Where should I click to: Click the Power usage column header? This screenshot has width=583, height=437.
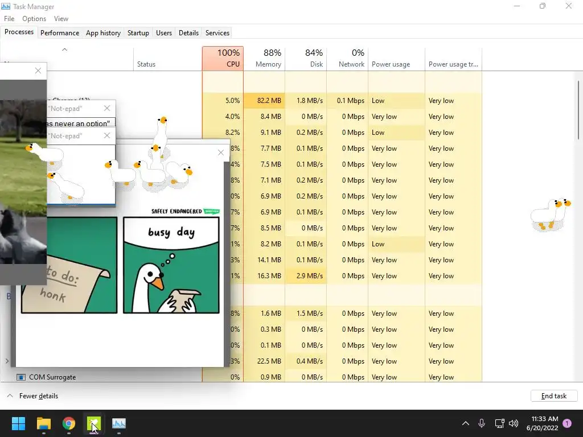coord(396,59)
